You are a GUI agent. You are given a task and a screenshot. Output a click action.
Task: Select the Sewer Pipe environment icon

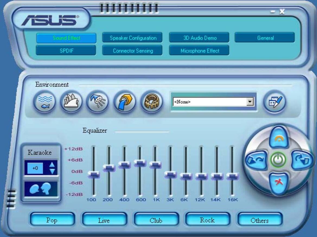pyautogui.click(x=125, y=102)
